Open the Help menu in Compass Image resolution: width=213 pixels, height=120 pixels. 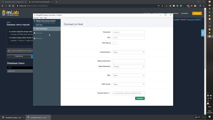[x=45, y=18]
